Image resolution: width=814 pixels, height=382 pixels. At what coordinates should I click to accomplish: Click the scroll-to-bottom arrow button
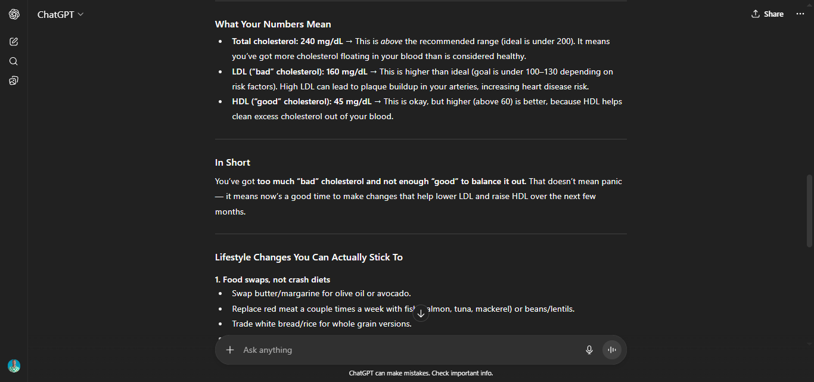pyautogui.click(x=421, y=313)
